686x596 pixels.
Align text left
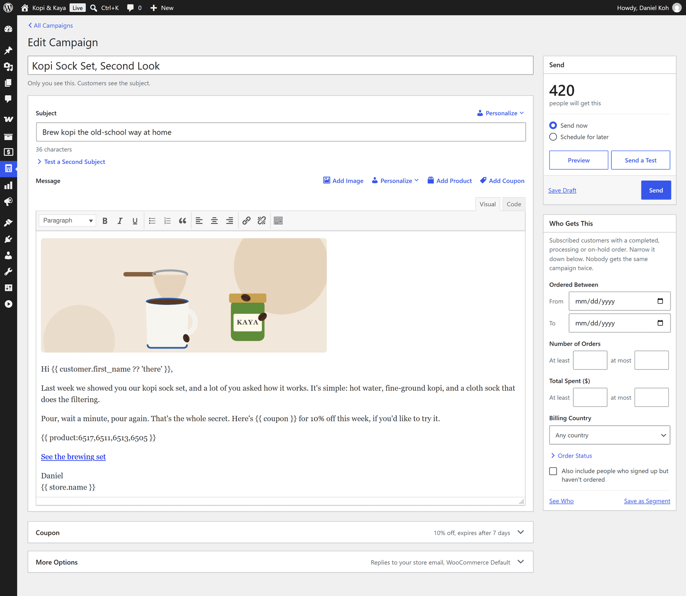coord(199,221)
